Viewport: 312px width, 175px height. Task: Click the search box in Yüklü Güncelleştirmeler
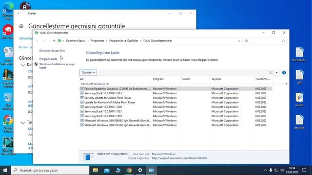[x=270, y=41]
